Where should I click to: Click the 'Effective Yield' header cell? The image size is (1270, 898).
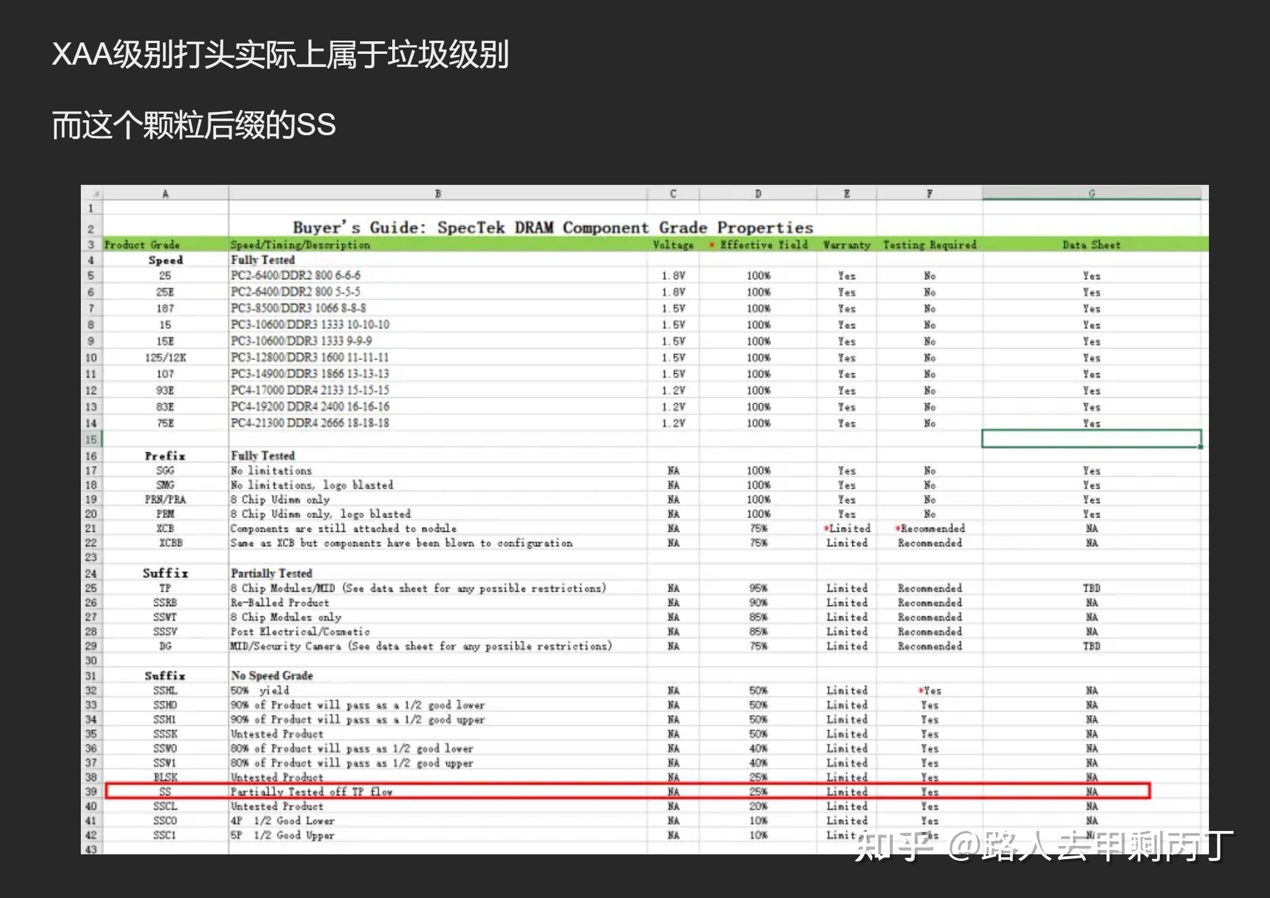[763, 245]
